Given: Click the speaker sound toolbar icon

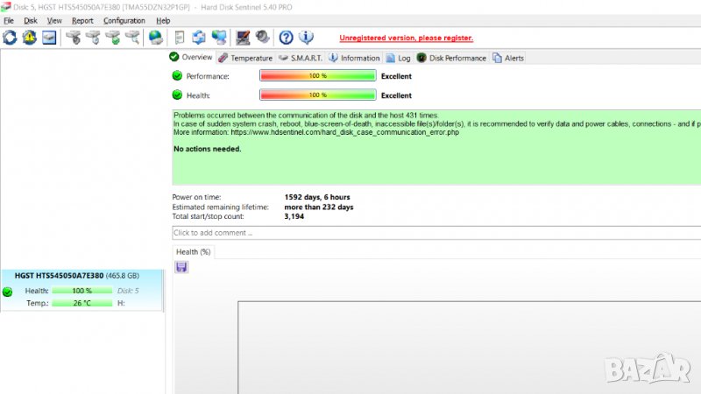Looking at the screenshot, I should coord(260,38).
